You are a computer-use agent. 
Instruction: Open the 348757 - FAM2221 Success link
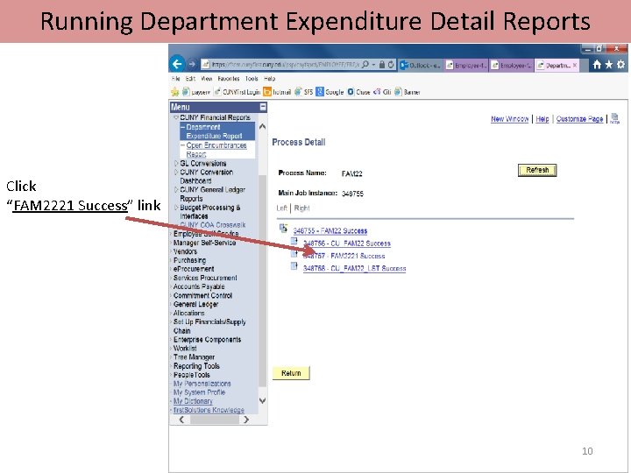point(344,256)
